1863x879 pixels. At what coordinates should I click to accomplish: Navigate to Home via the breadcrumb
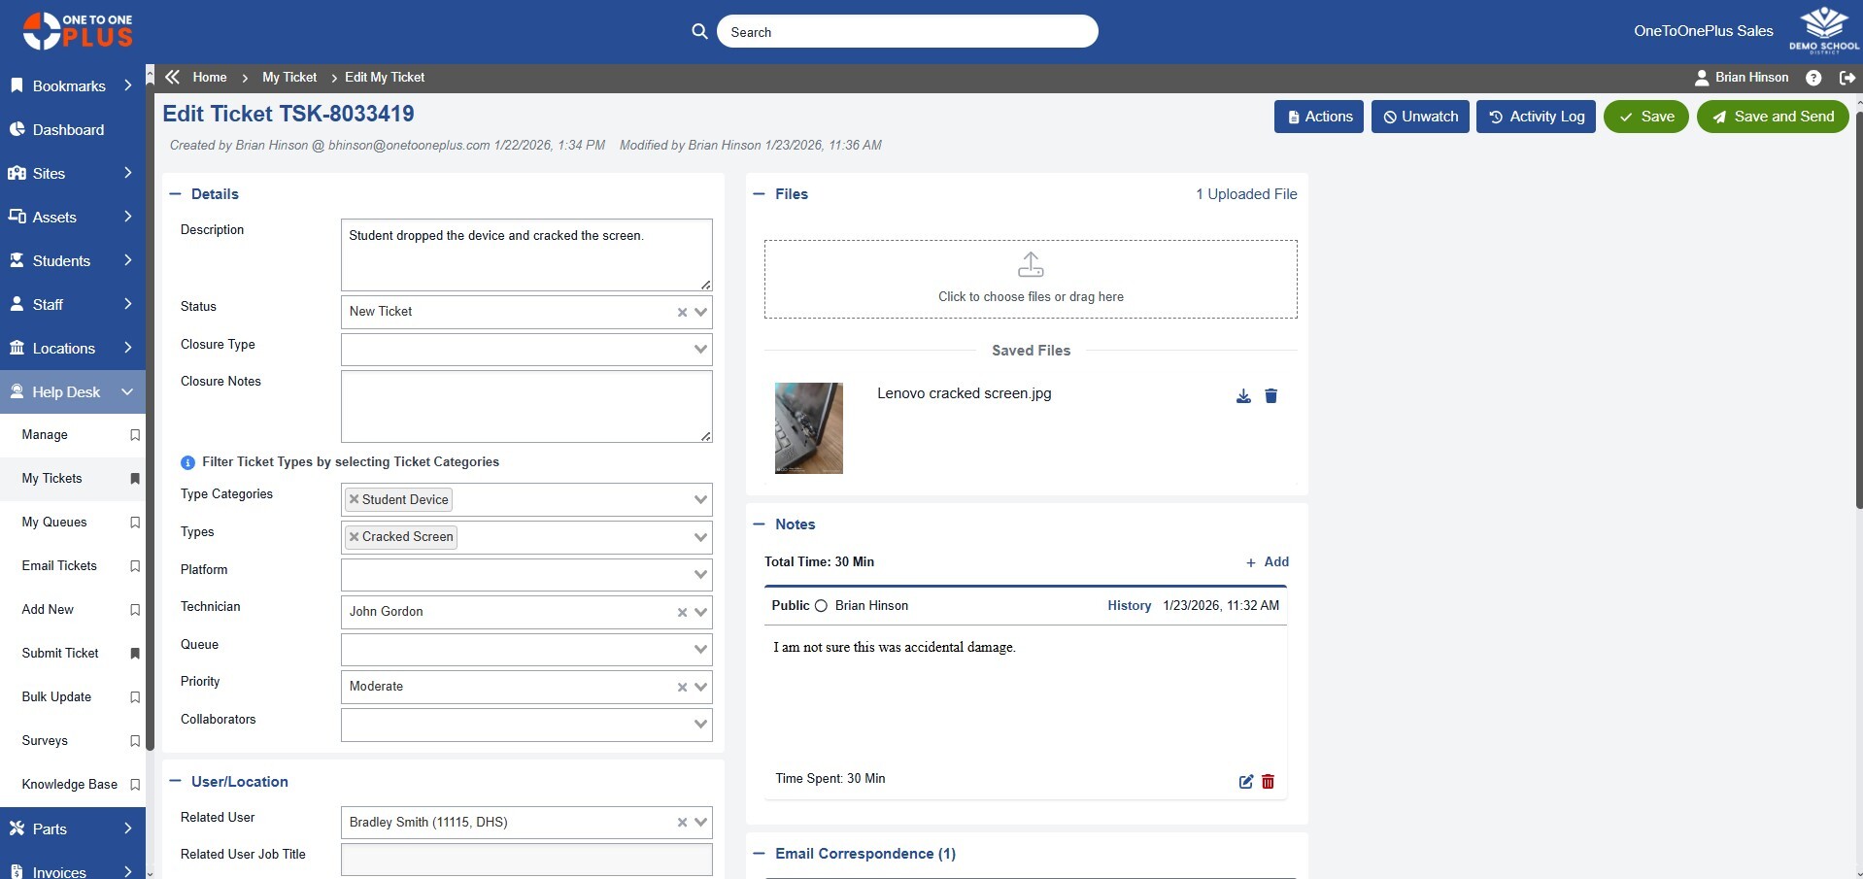[x=210, y=77]
